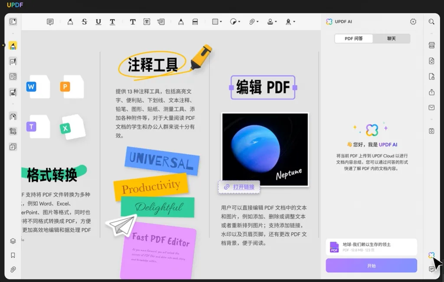Click the UPDF logo in title bar
This screenshot has height=282, width=444.
click(15, 5)
